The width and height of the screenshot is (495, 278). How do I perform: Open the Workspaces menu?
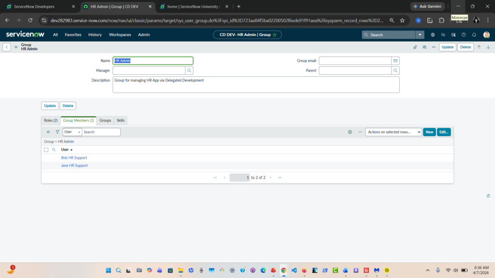[120, 35]
